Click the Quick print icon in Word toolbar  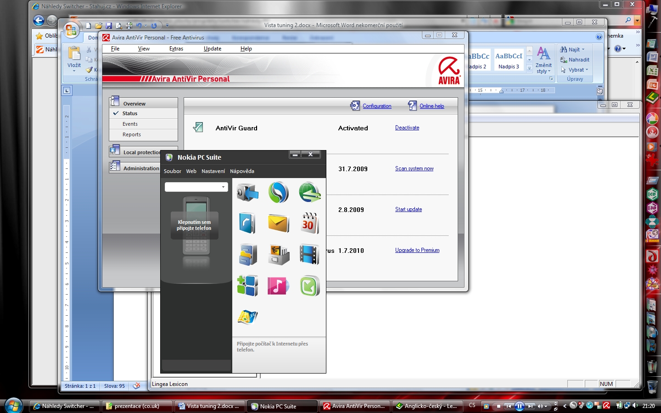point(129,26)
